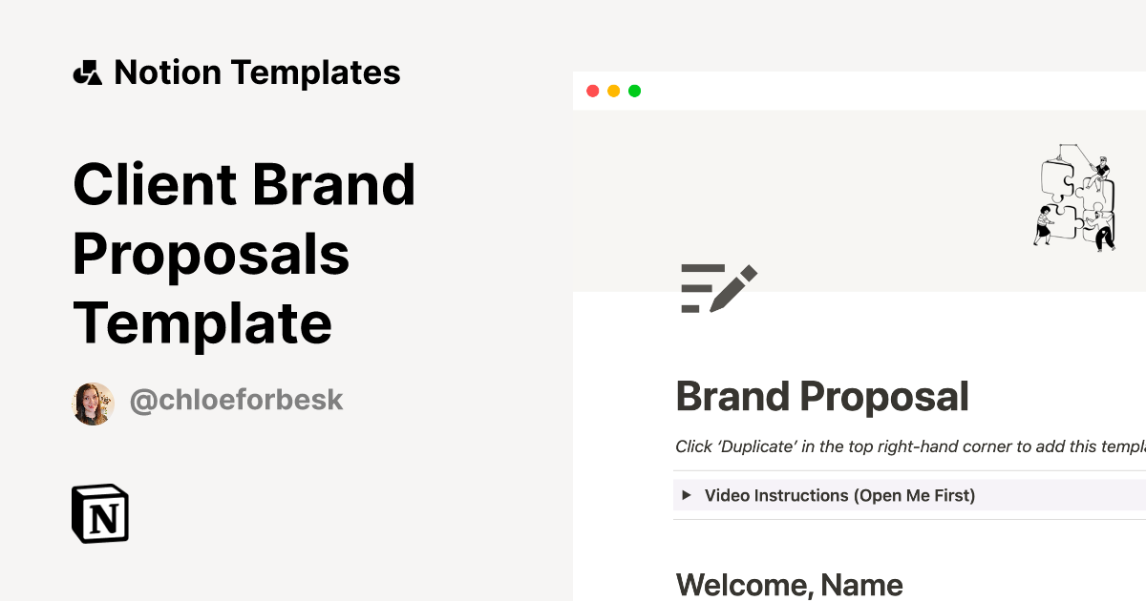Click the red traffic light dot in browser bar
The height and width of the screenshot is (601, 1146).
click(593, 91)
